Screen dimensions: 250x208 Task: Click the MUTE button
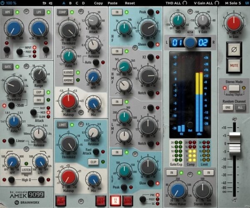point(234,65)
